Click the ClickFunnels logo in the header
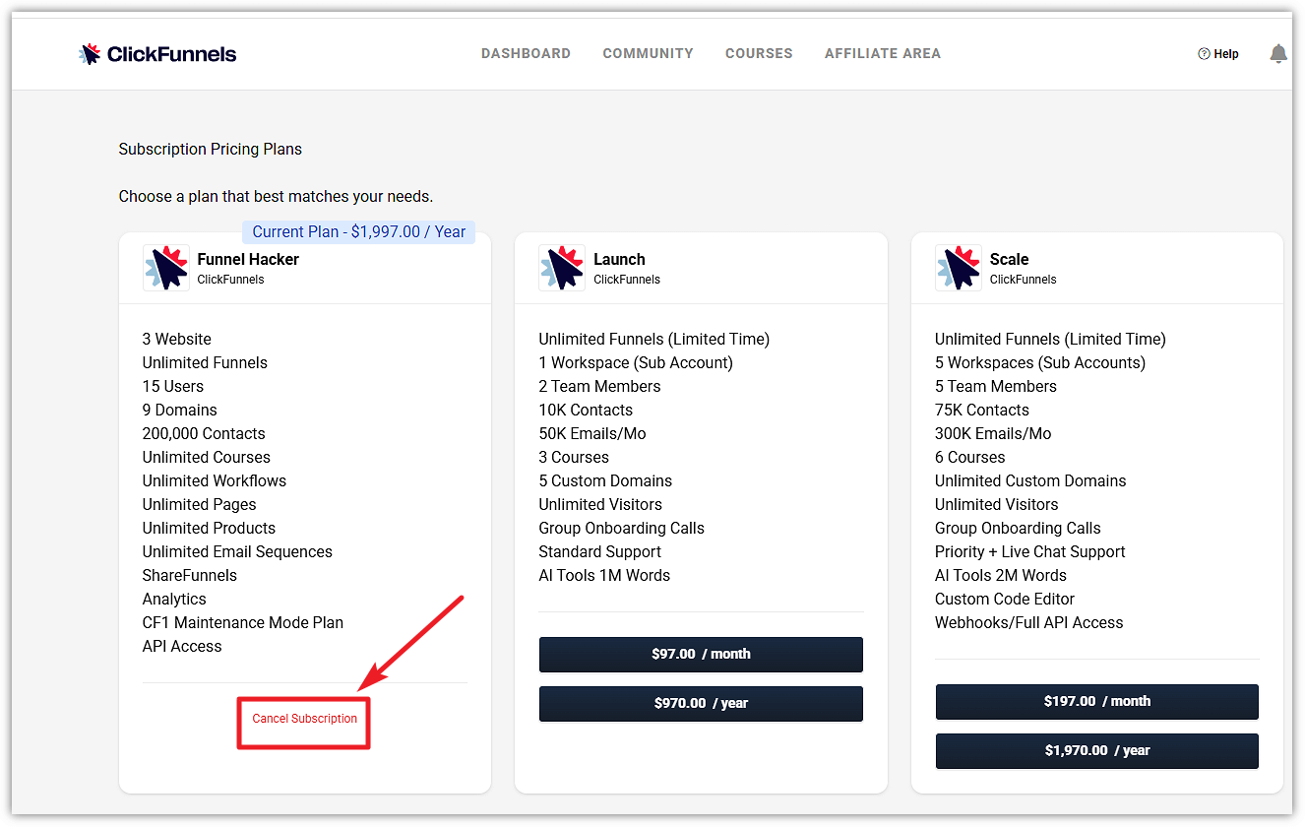Screen dimensions: 1305x827 [156, 53]
